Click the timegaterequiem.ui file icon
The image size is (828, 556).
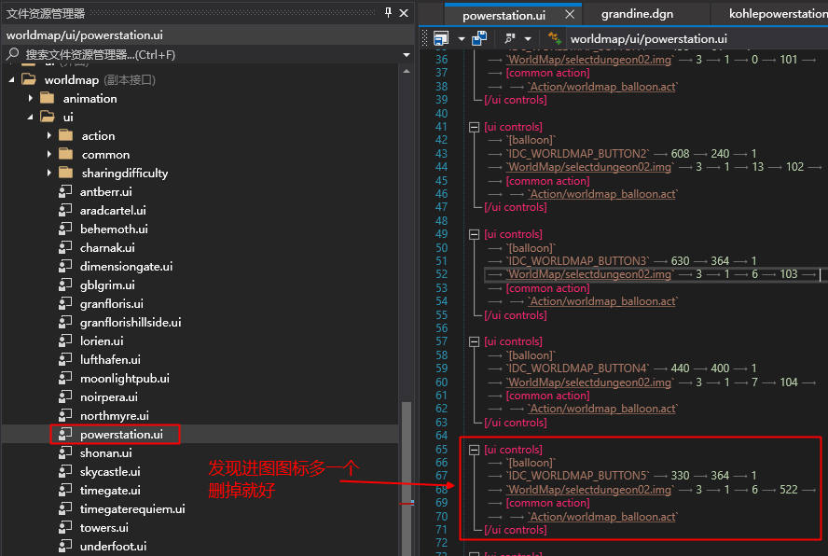pos(65,509)
